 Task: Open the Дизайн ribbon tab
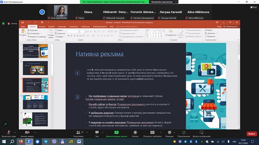click(x=51, y=27)
